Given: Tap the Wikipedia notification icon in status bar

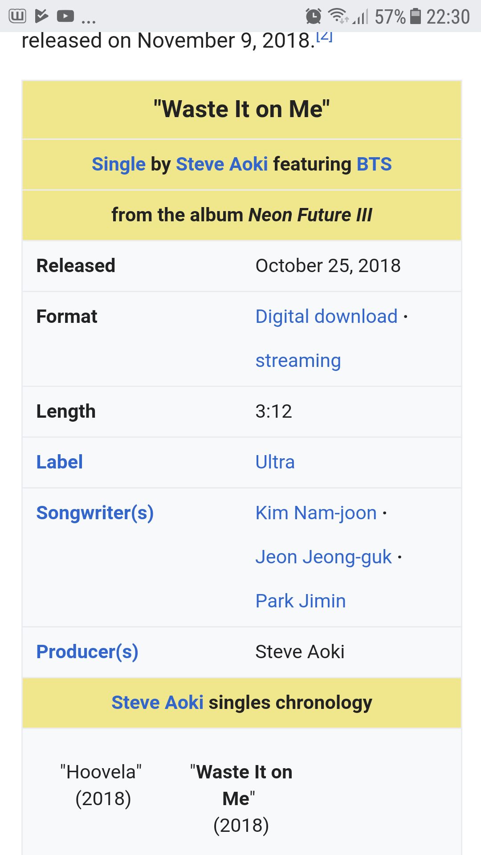Looking at the screenshot, I should (x=17, y=16).
